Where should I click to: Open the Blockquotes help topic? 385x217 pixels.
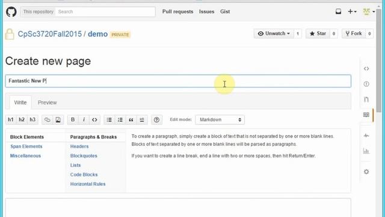84,156
